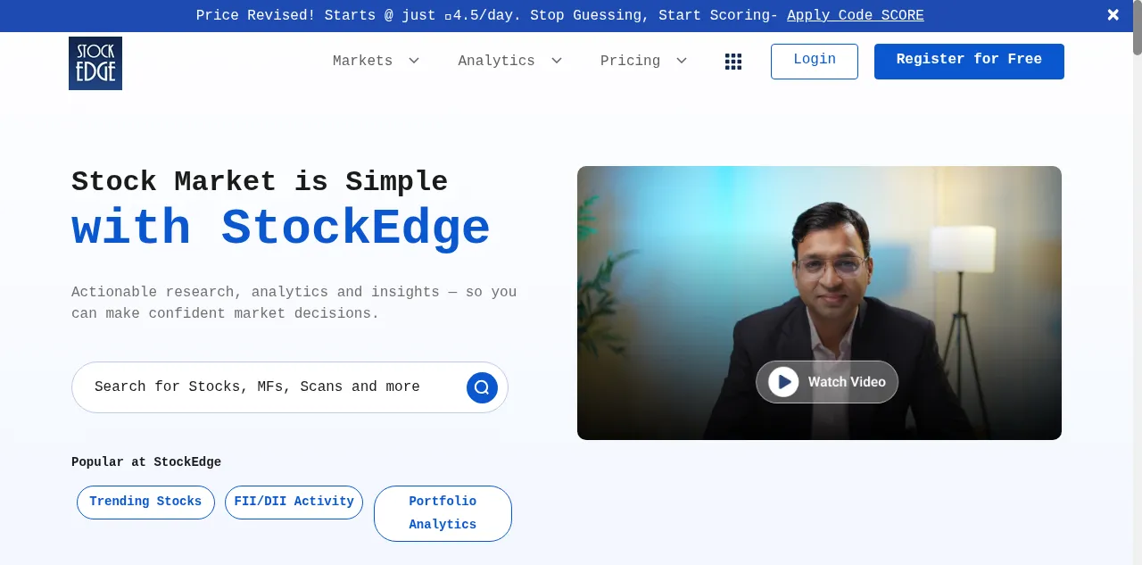This screenshot has height=565, width=1142.
Task: Click the 'Actionable research, analytics and insights' paragraph
Action: tap(294, 303)
